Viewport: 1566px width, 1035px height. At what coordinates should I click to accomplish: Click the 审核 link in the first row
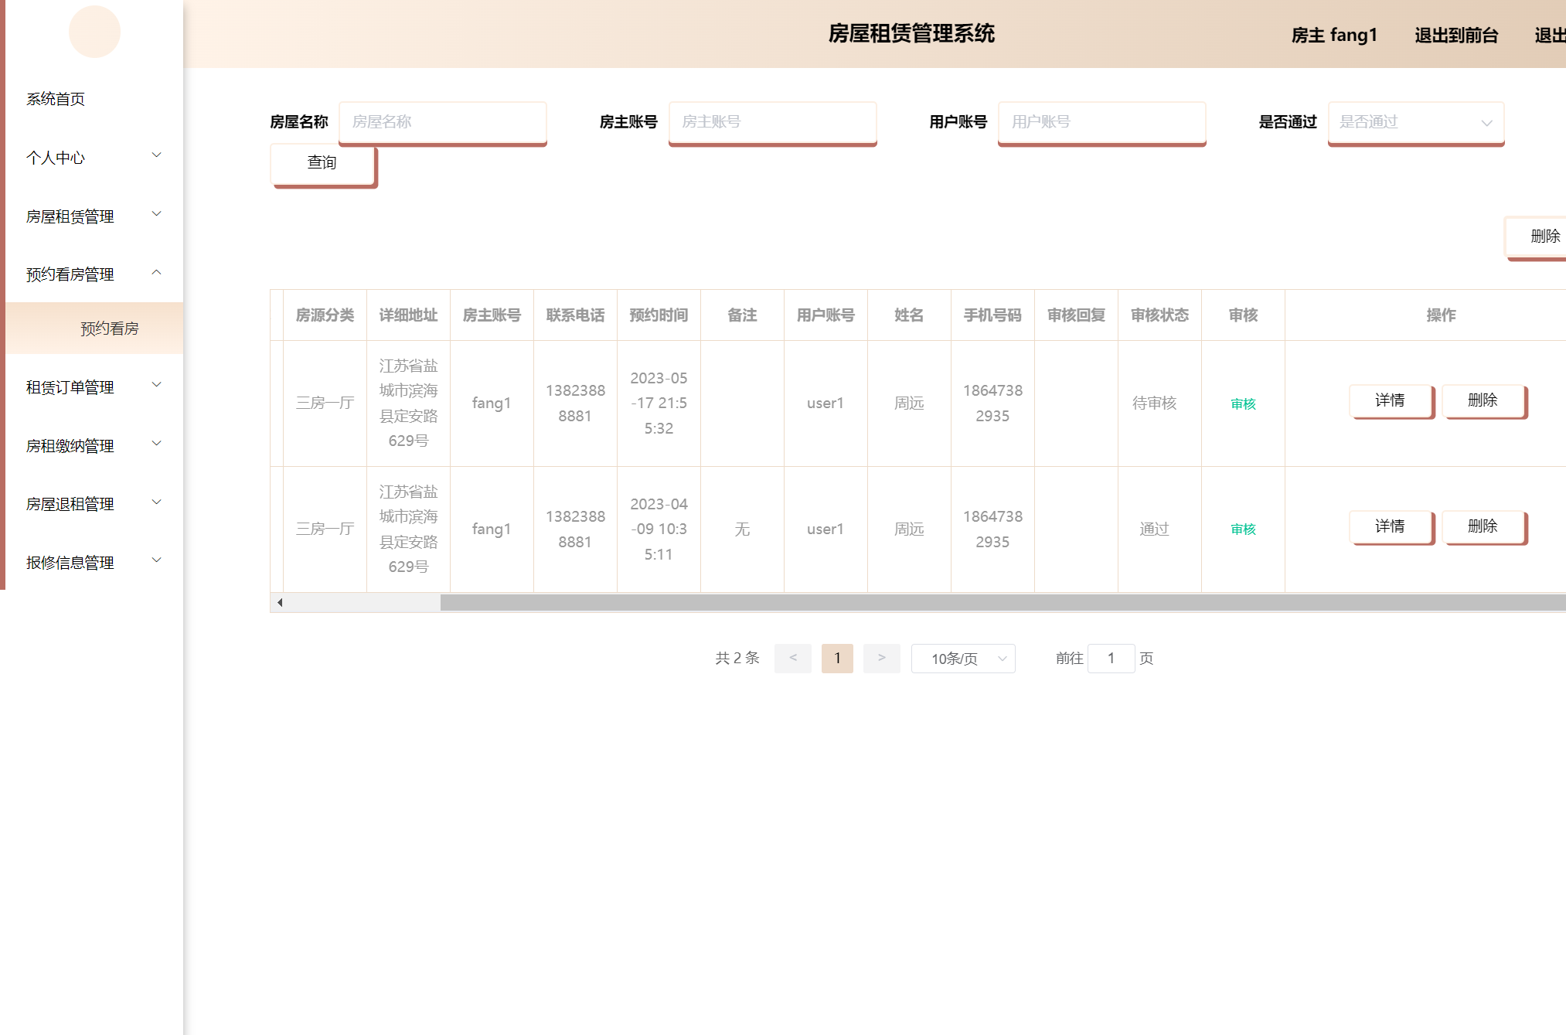click(x=1243, y=404)
